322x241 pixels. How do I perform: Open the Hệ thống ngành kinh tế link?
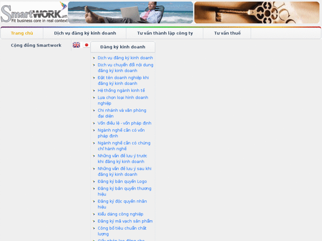[121, 91]
